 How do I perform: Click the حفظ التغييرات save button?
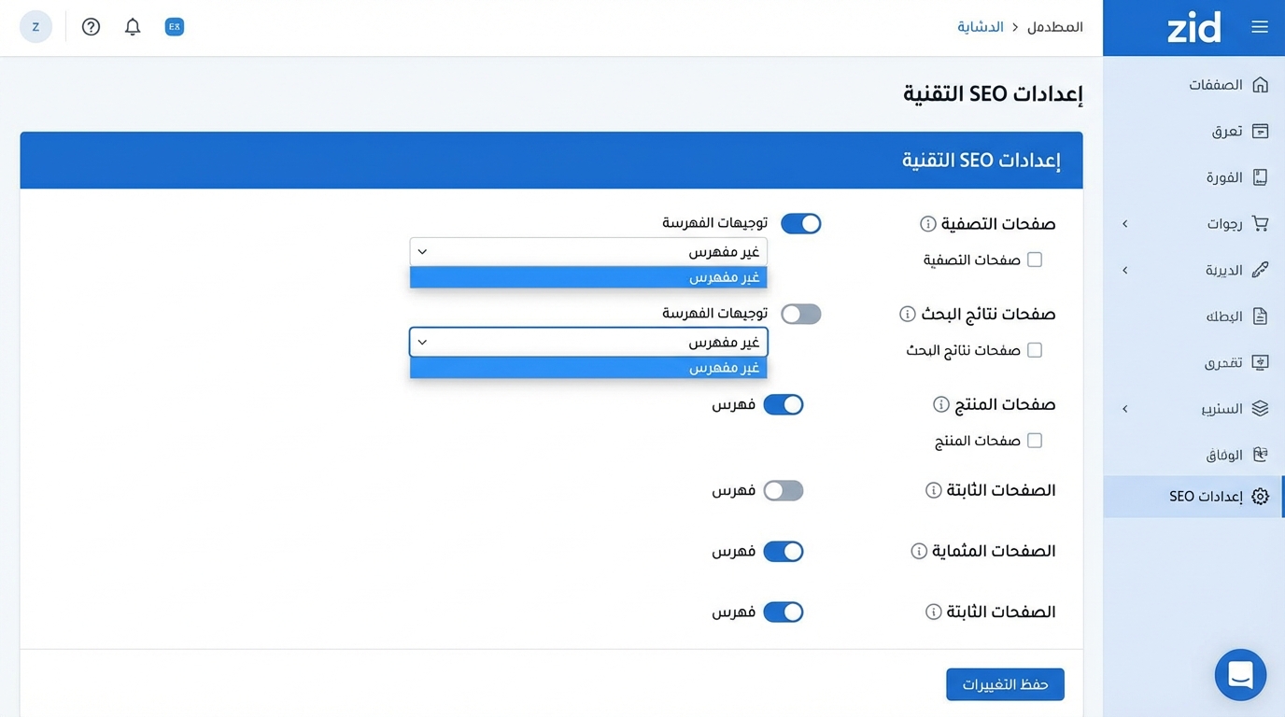1005,684
